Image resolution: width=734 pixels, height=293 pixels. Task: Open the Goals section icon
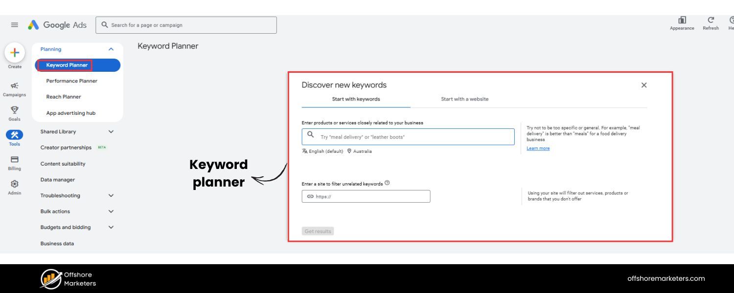coord(14,111)
